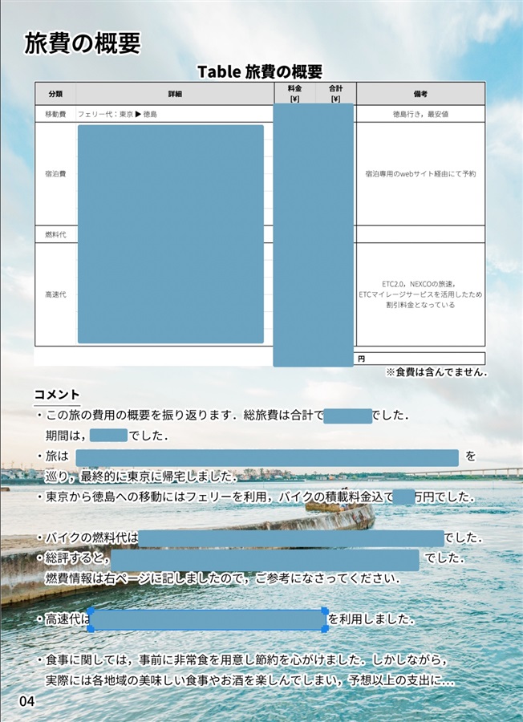
Task: Select the page heading 旅費の概要
Action: pos(82,44)
